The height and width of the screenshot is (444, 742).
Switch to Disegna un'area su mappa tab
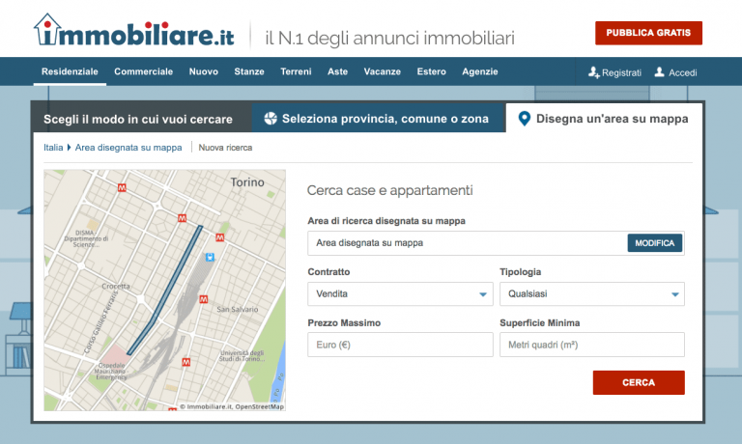604,118
